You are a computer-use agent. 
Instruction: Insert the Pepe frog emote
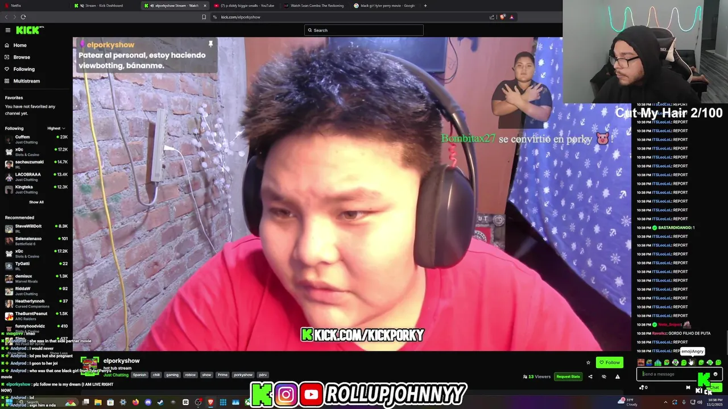[x=650, y=362]
